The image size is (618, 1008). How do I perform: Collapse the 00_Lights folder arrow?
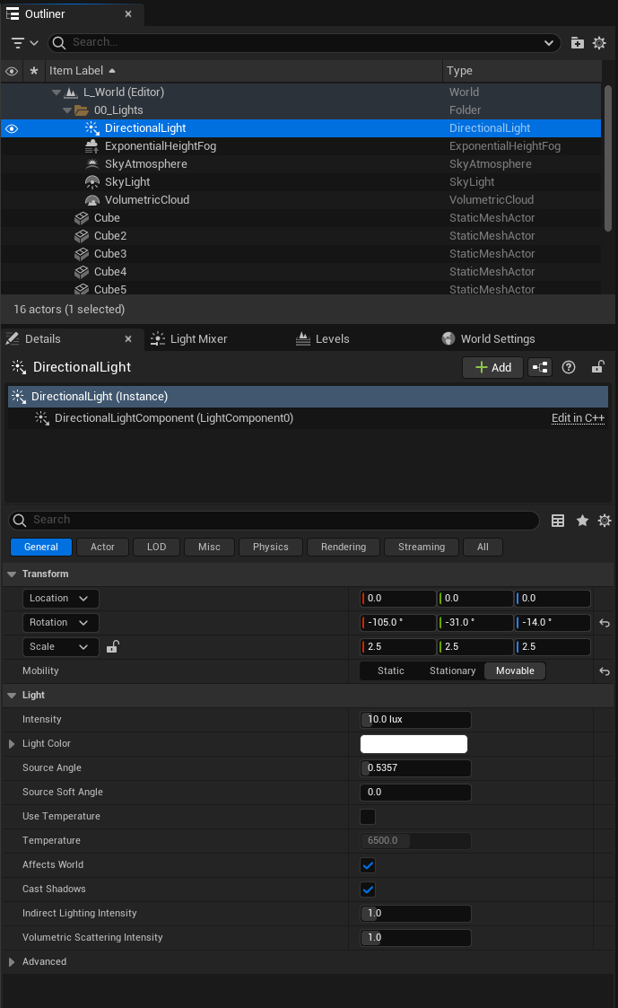(67, 110)
